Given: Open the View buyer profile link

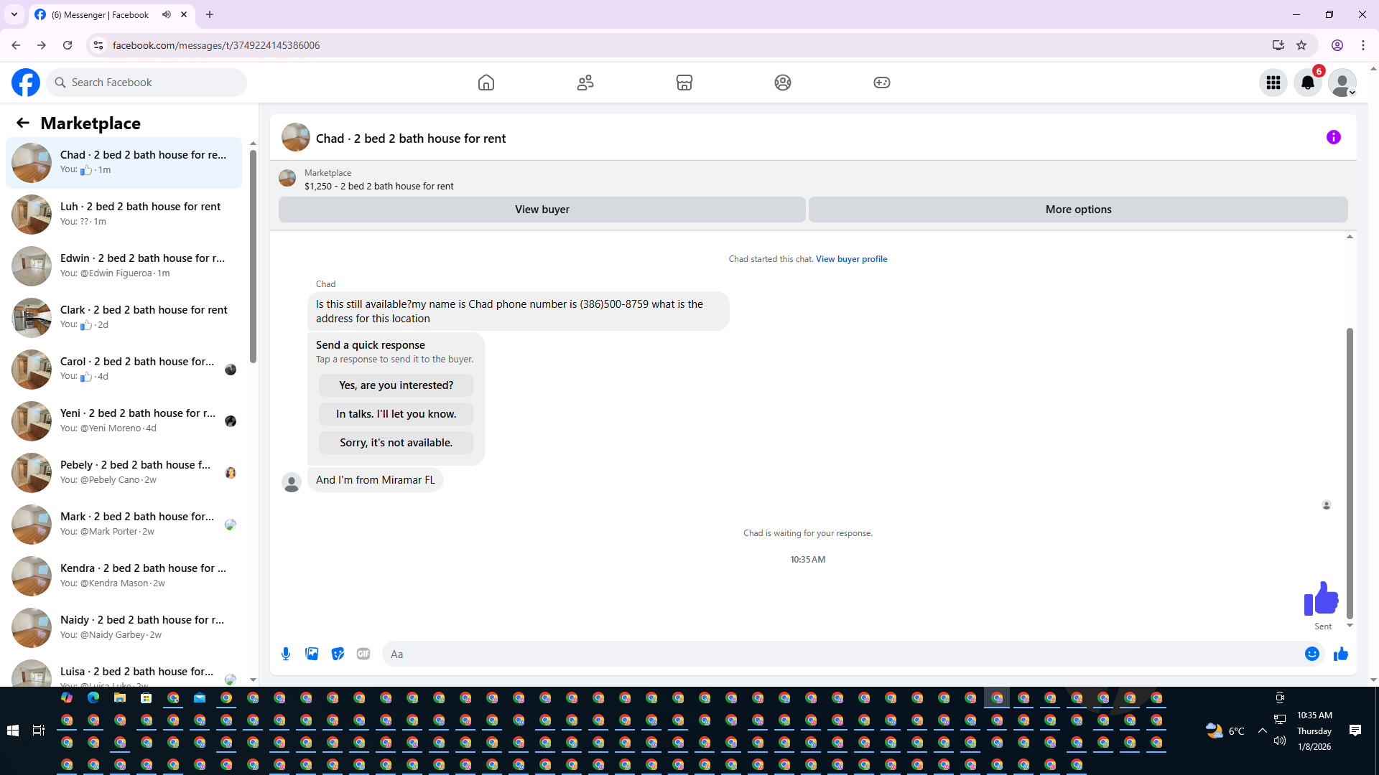Looking at the screenshot, I should (x=851, y=259).
